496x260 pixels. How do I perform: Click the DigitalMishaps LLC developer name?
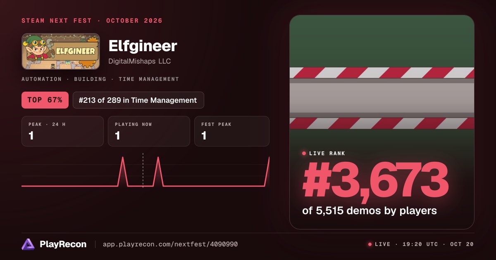pyautogui.click(x=140, y=61)
